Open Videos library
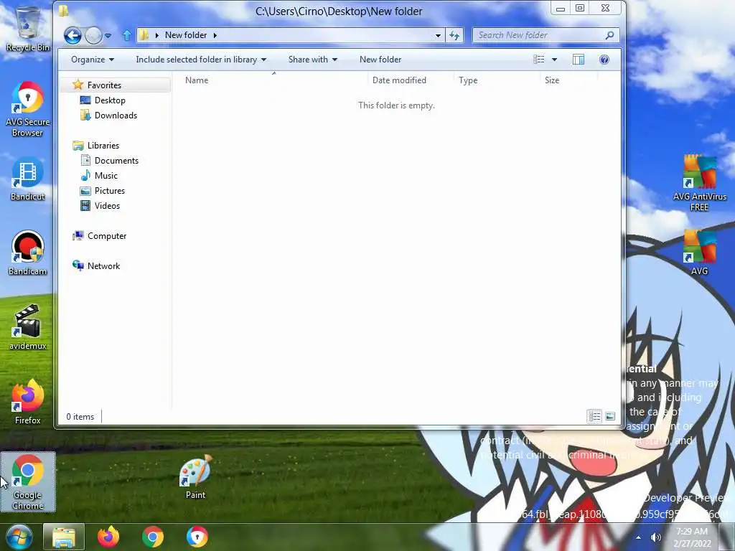 coord(107,206)
